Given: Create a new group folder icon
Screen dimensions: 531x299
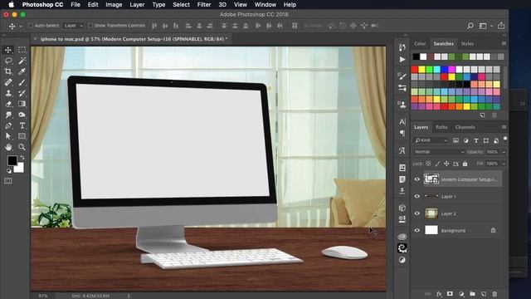Looking at the screenshot, I should 472,294.
